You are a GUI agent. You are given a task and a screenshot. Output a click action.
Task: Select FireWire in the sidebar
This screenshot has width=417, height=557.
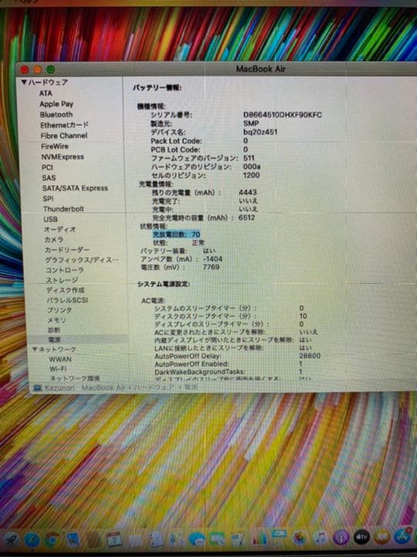(55, 146)
